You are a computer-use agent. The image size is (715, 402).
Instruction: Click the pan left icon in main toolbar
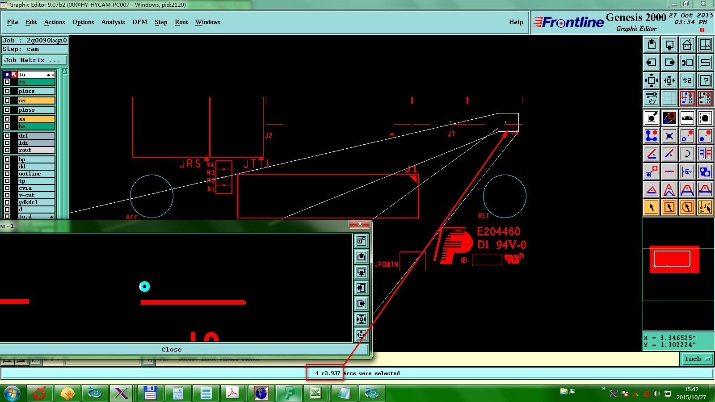point(652,63)
